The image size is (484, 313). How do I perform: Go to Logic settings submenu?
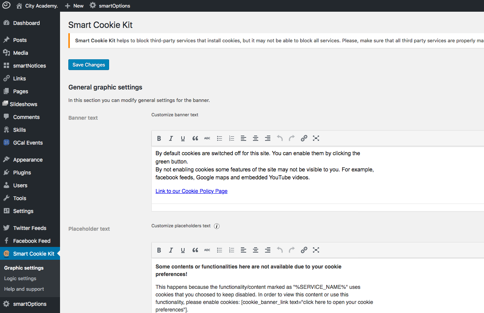(20, 278)
